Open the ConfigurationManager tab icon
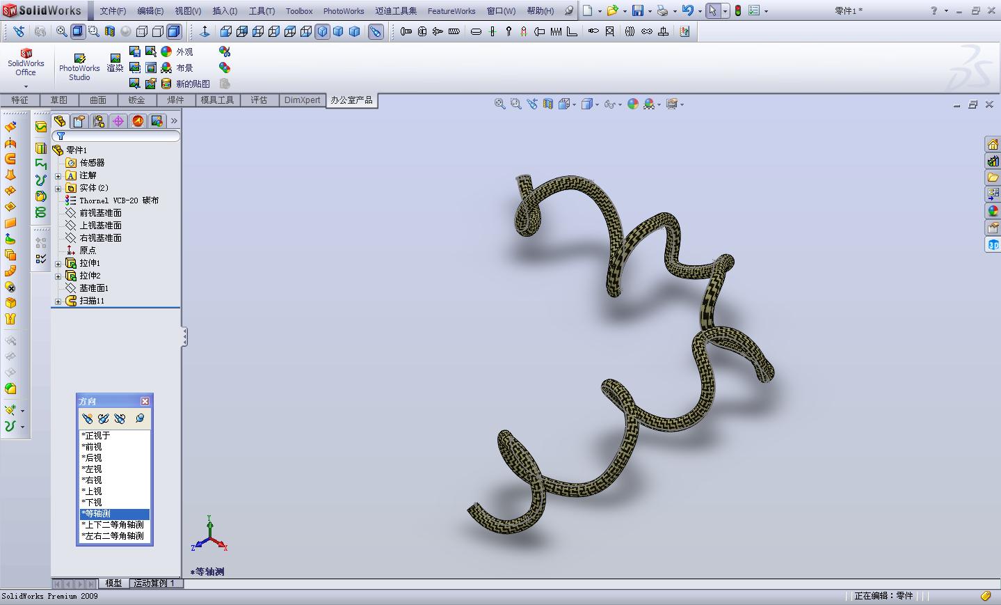The image size is (1001, 605). [x=99, y=121]
